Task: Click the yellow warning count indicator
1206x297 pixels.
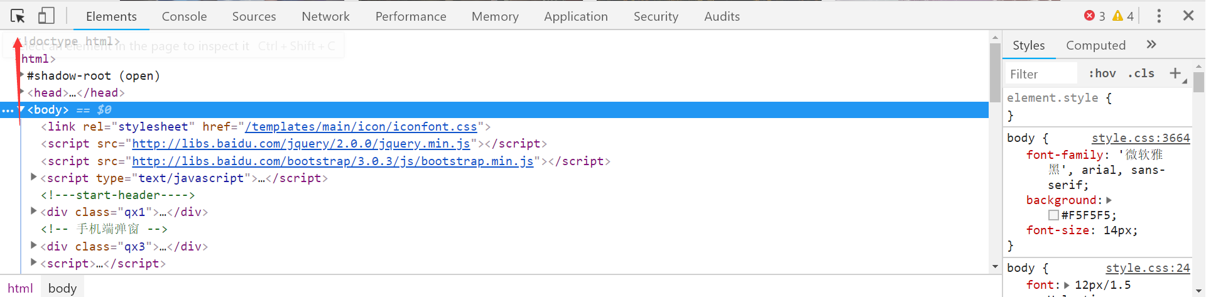Action: pos(1123,16)
